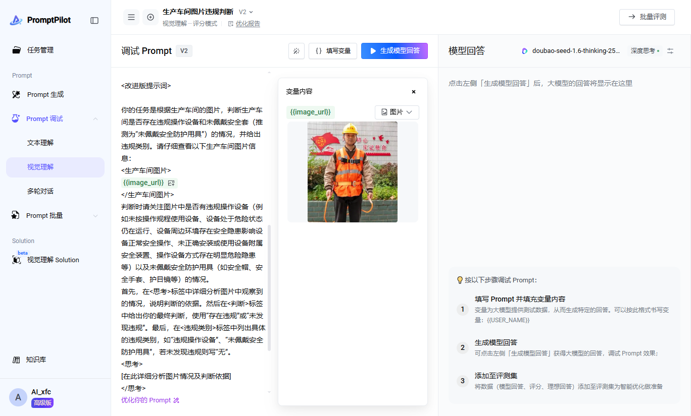Viewport: 691px width, 416px height.
Task: Click the Prompt 调试 flask icon
Action: tap(17, 118)
